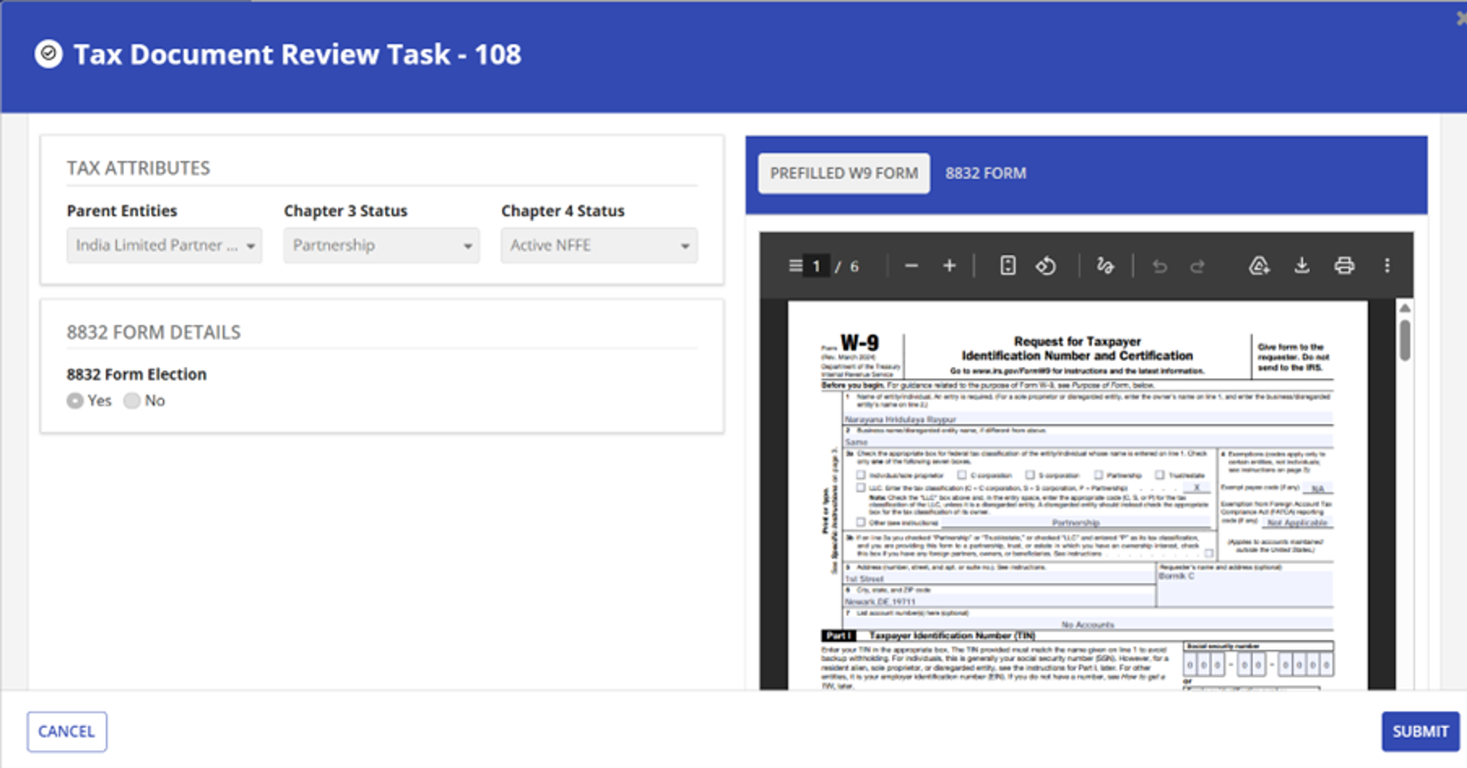This screenshot has width=1467, height=768.
Task: Save the PDF to Drive icon
Action: (1258, 266)
